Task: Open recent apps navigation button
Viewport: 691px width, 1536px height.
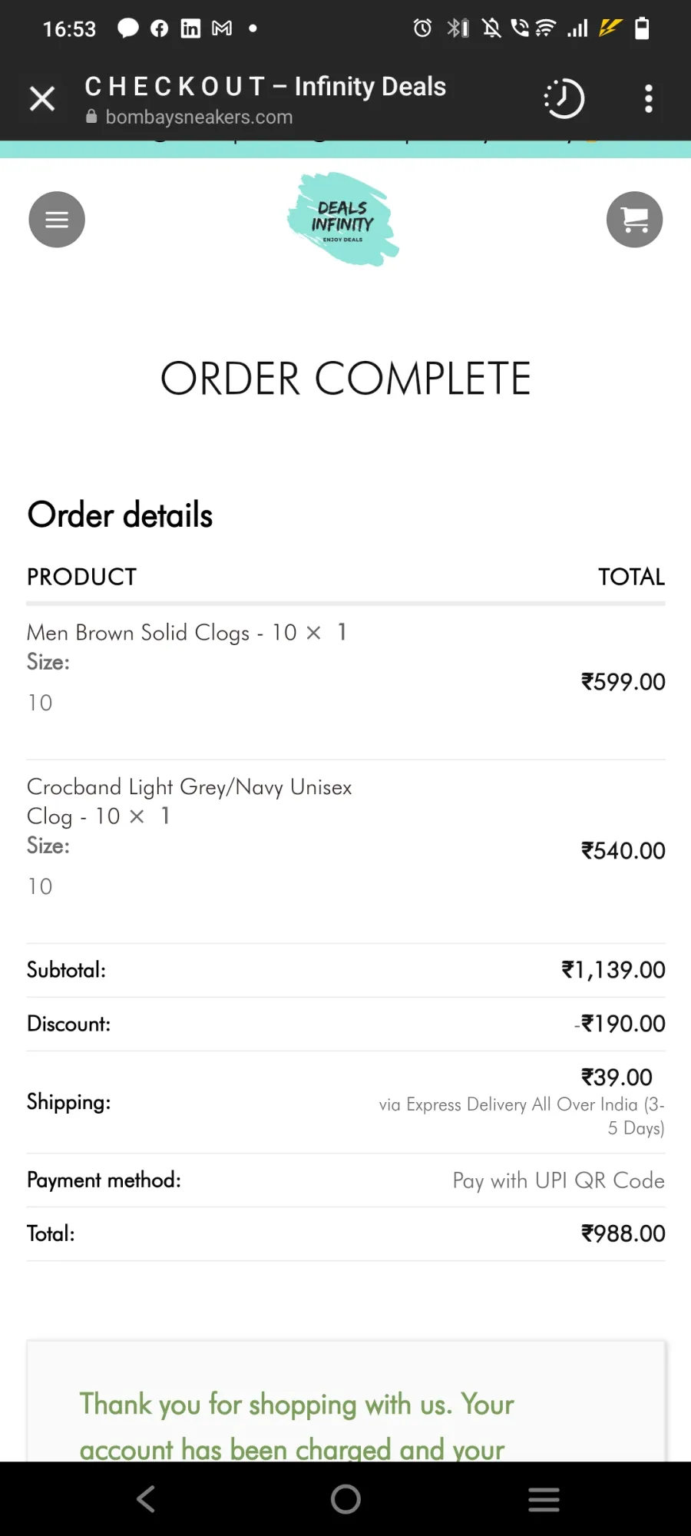Action: (x=544, y=1499)
